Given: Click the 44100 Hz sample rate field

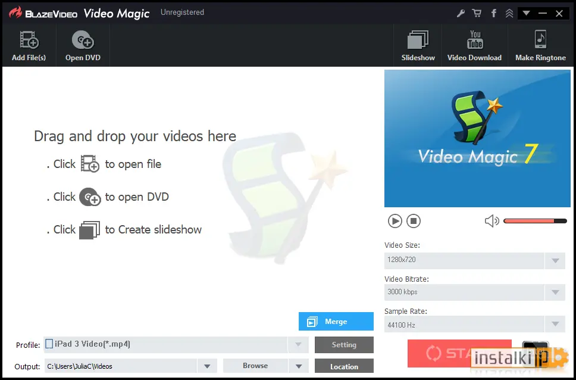Looking at the screenshot, I should (x=464, y=325).
